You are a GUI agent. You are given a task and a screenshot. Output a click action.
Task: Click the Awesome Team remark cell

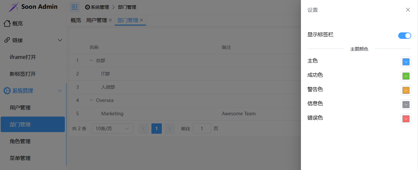click(x=239, y=114)
